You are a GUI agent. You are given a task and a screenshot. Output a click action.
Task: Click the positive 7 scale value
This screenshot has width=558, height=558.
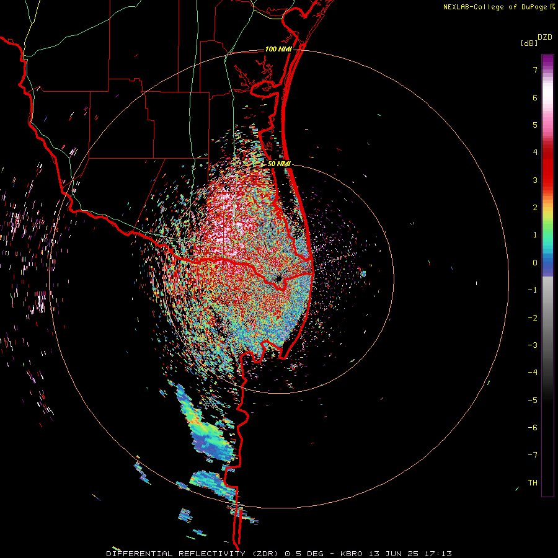pos(535,69)
